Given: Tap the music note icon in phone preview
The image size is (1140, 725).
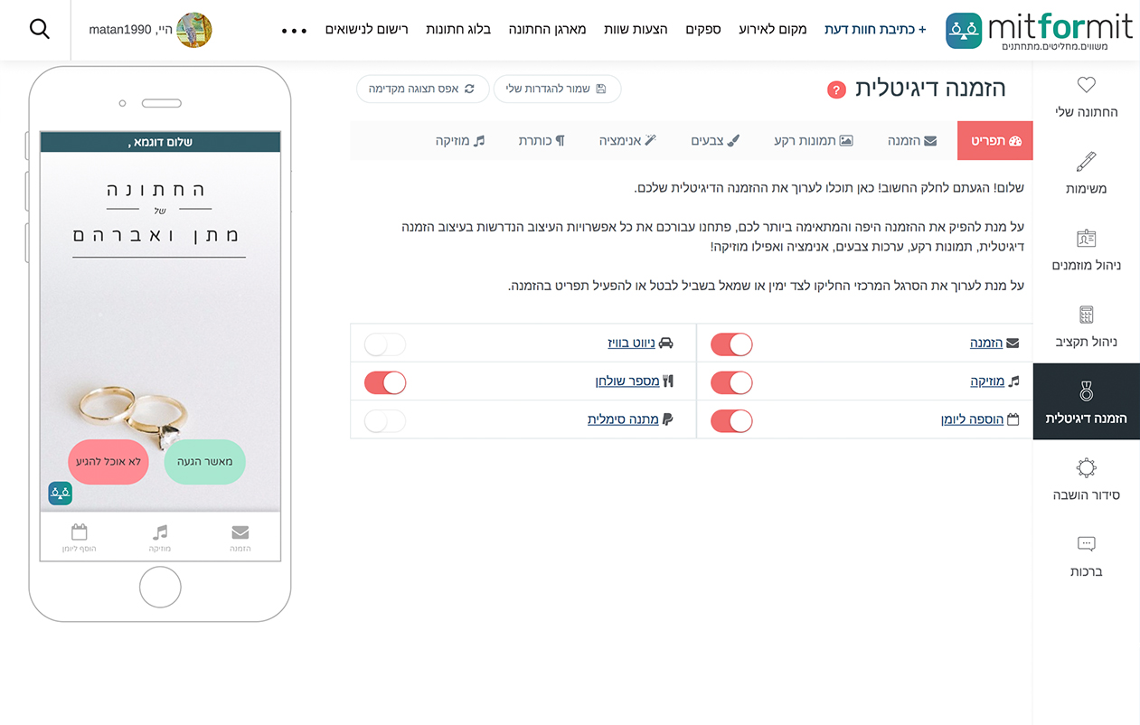Looking at the screenshot, I should pos(160,532).
